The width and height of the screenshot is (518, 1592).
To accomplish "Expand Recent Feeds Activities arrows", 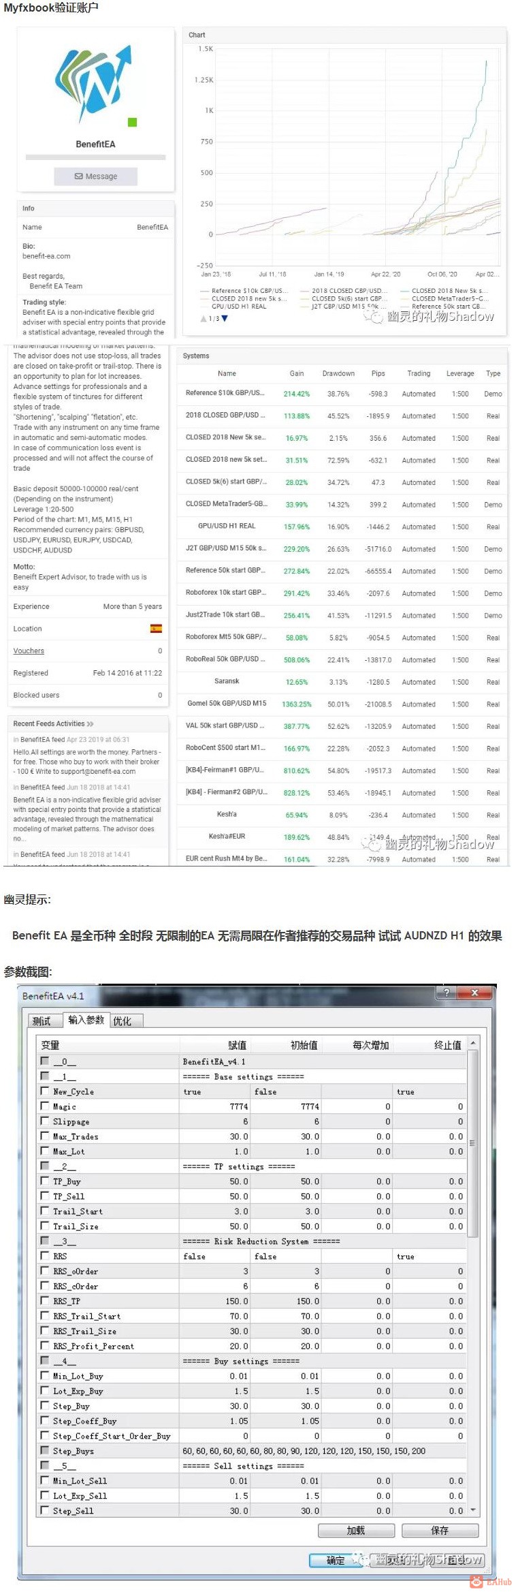I will (x=91, y=724).
